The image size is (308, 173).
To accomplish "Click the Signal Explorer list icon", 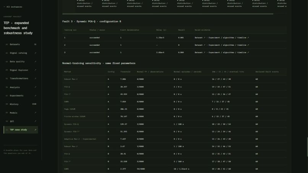I will click(x=6, y=70).
